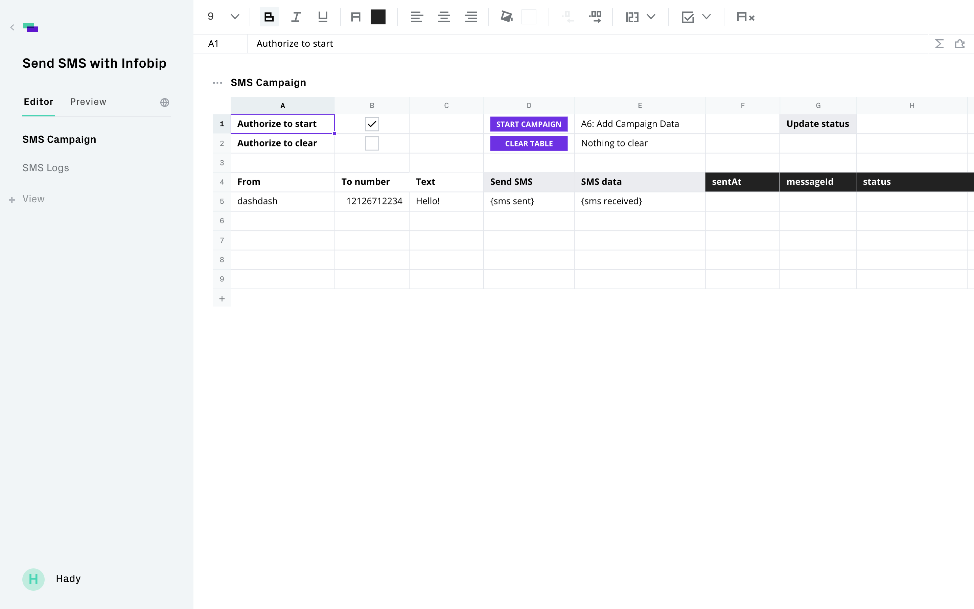Apply italic text formatting
Viewport: 974px width, 609px height.
point(296,17)
